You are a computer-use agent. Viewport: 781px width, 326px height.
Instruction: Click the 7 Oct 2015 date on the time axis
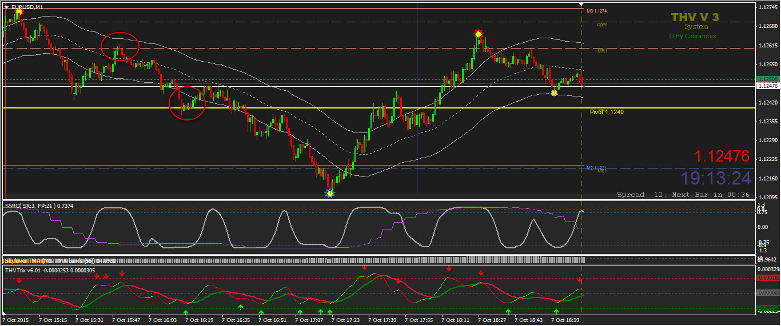coord(16,320)
